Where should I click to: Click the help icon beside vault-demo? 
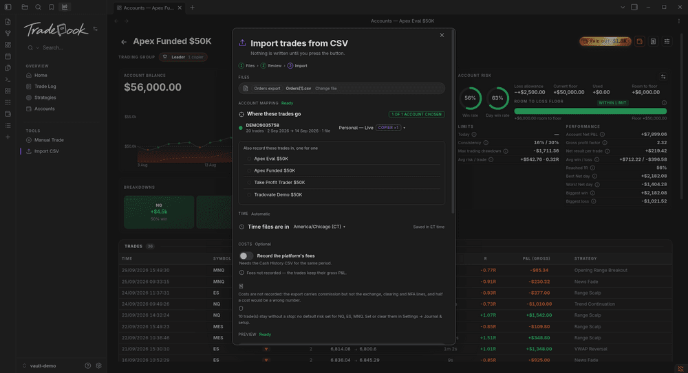[88, 365]
